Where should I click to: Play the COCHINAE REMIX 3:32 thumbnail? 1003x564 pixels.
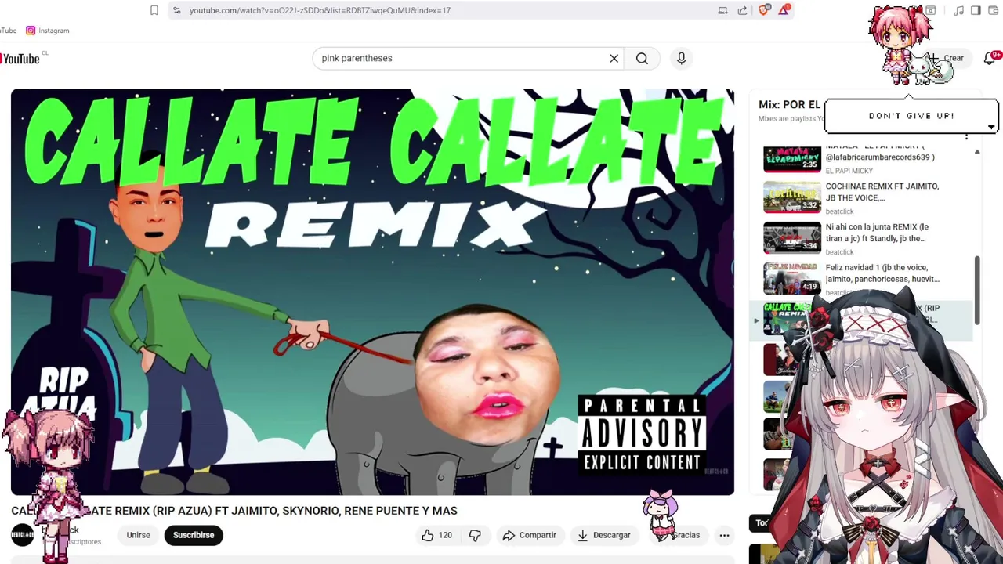(792, 197)
